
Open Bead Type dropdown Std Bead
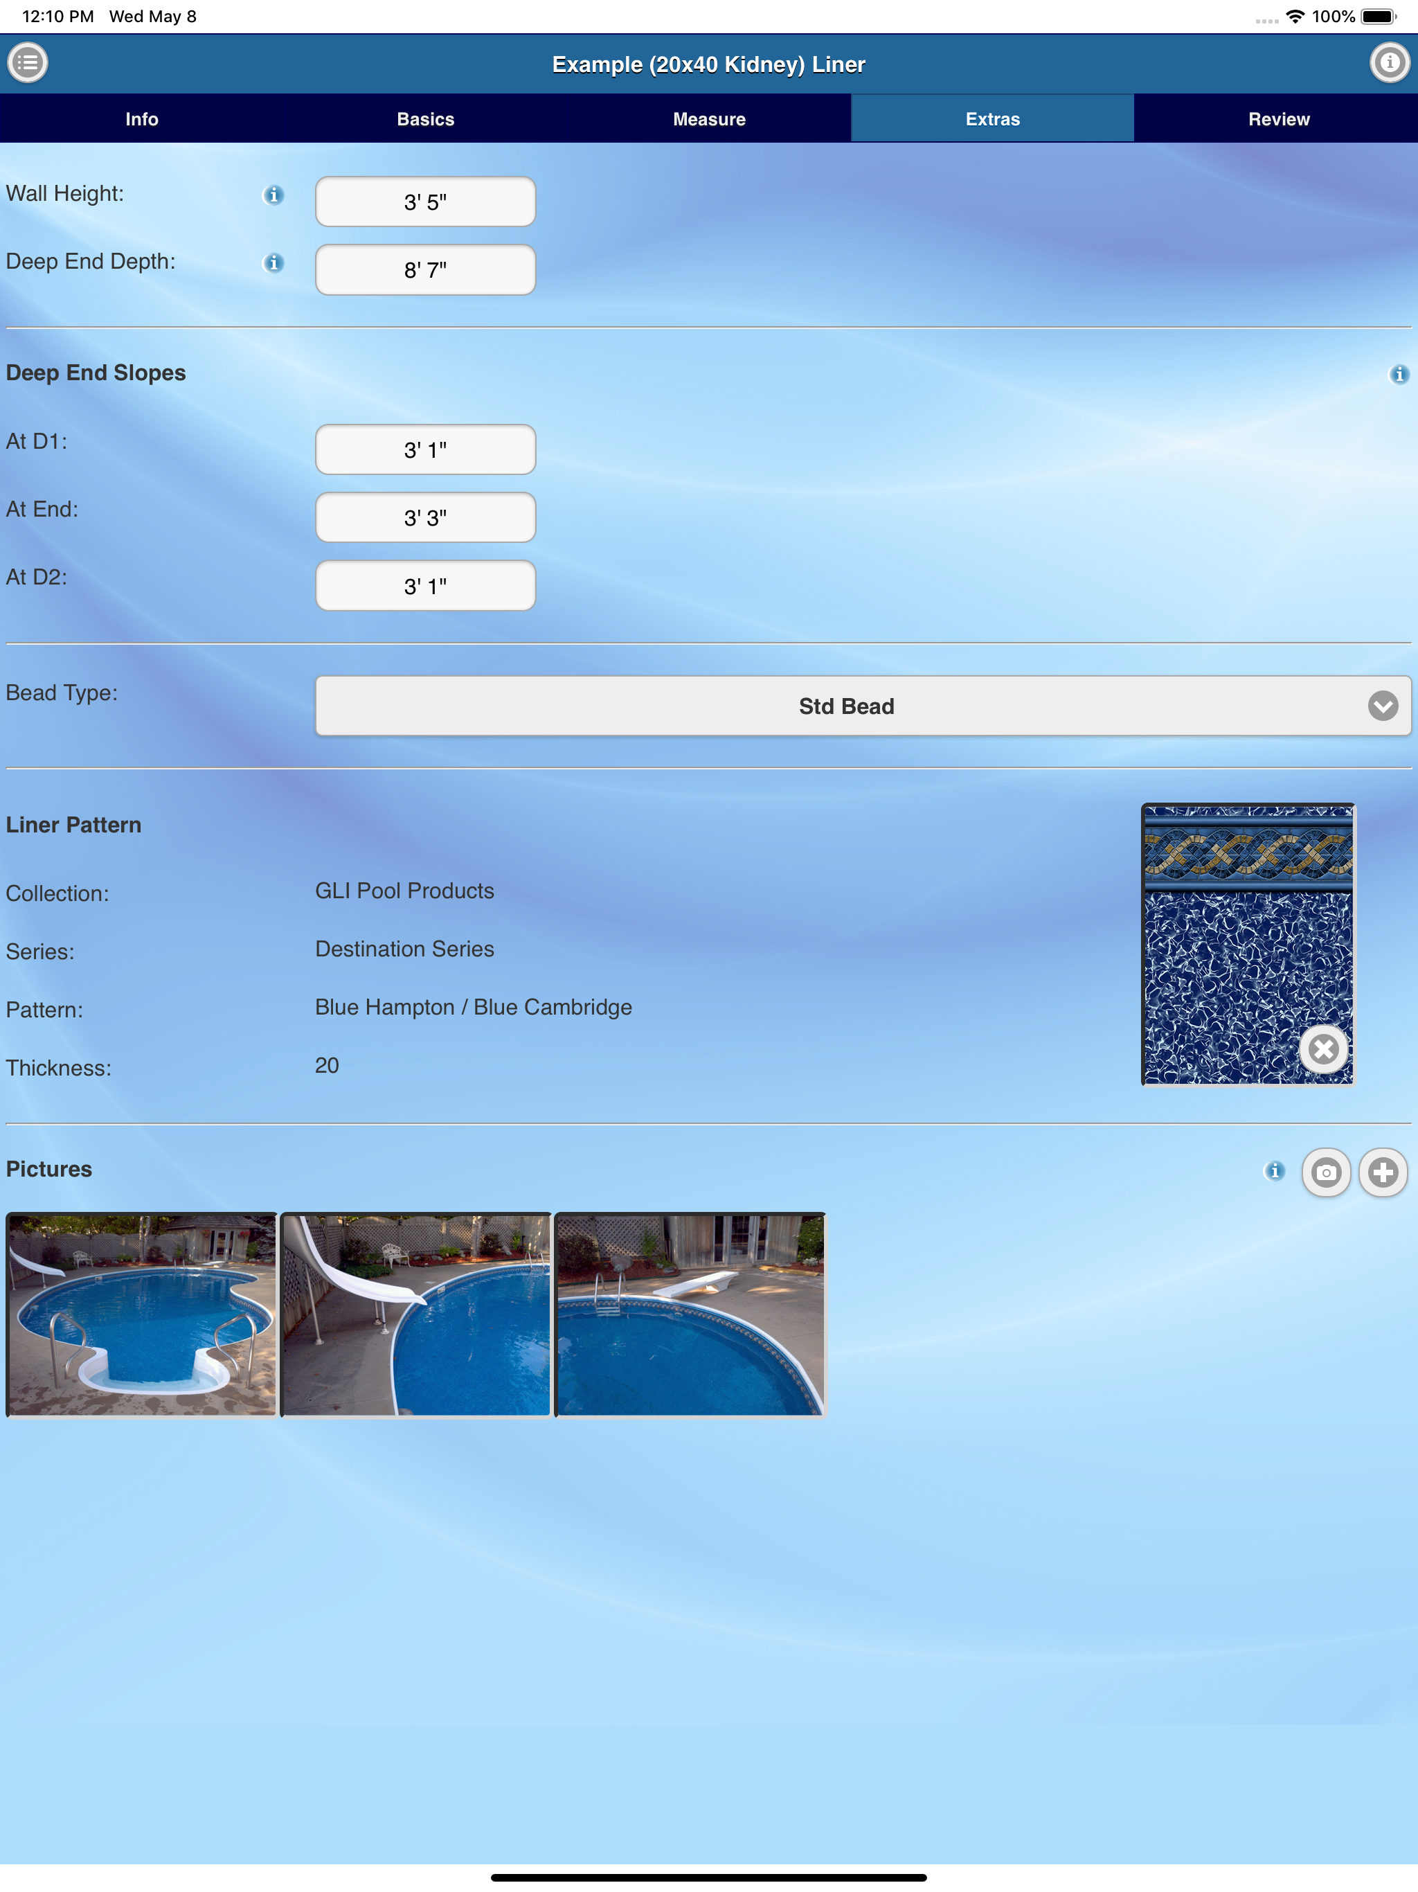point(863,706)
